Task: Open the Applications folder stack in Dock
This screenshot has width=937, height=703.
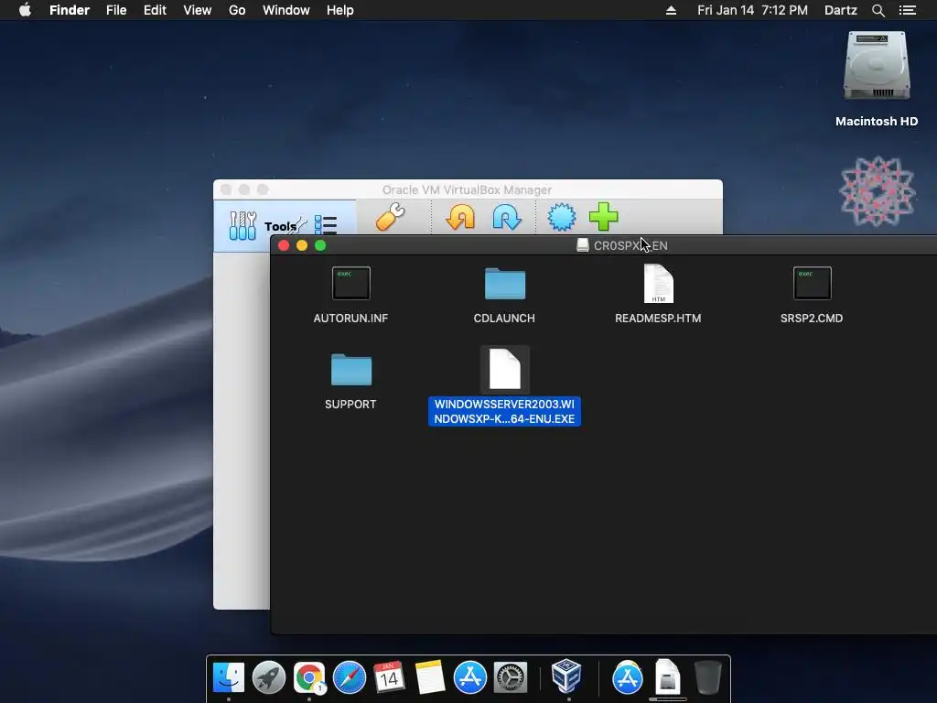Action: (x=628, y=677)
